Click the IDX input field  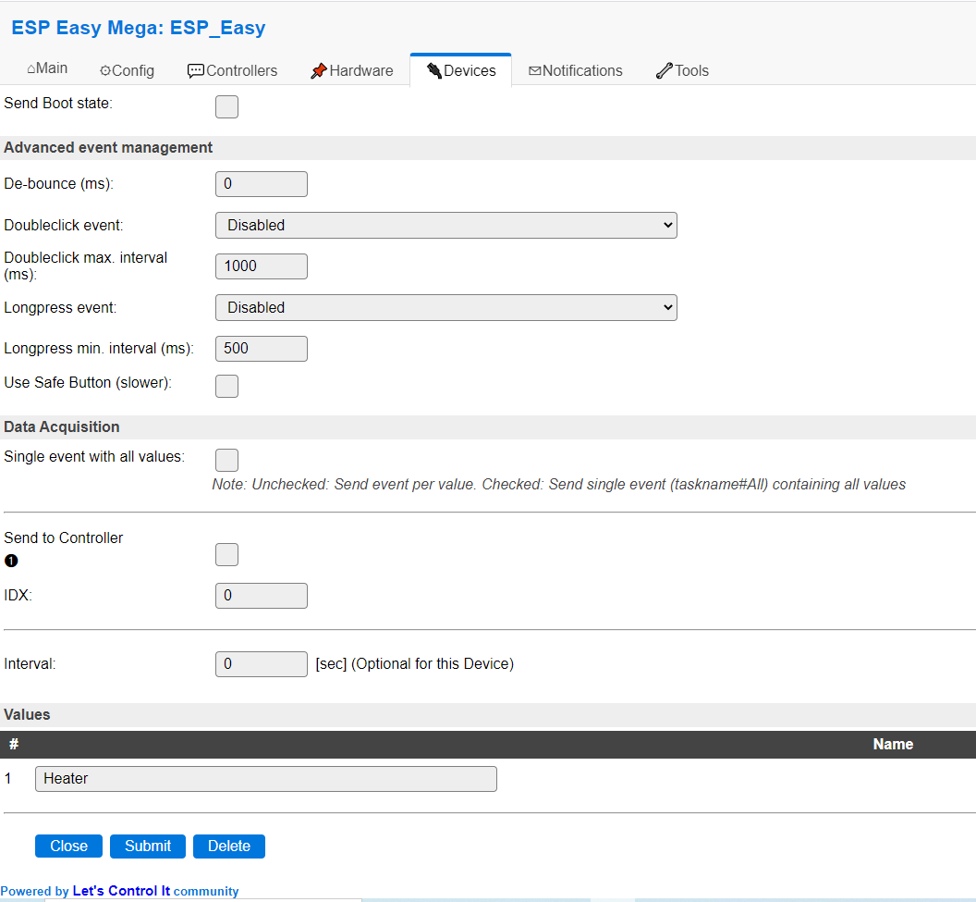[262, 596]
